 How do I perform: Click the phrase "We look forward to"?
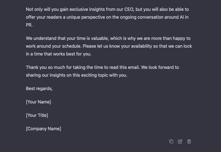(160, 67)
